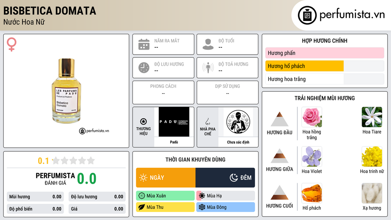Image resolution: width=391 pixels, height=220 pixels.
Task: Select the Mùa Thu season bar
Action: tap(165, 207)
